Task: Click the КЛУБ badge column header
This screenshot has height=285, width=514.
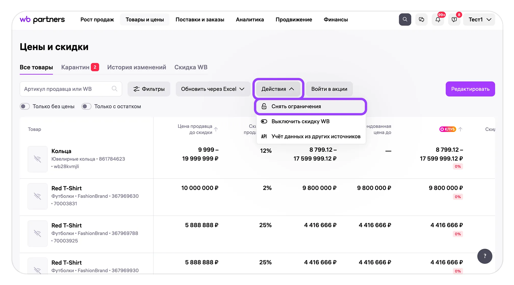Action: pyautogui.click(x=447, y=129)
